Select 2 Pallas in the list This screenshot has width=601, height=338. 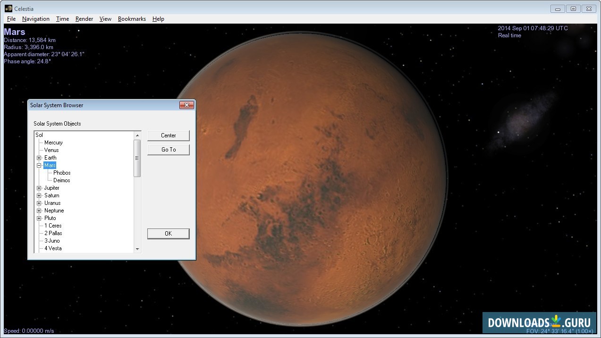(x=53, y=233)
